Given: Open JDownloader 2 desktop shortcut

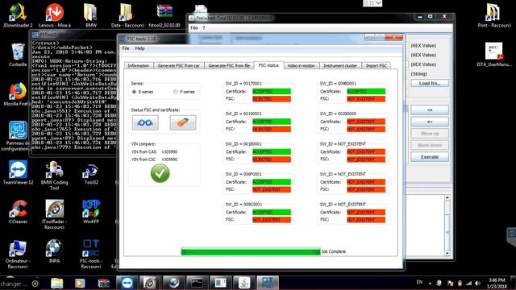Looking at the screenshot, I should tap(18, 15).
